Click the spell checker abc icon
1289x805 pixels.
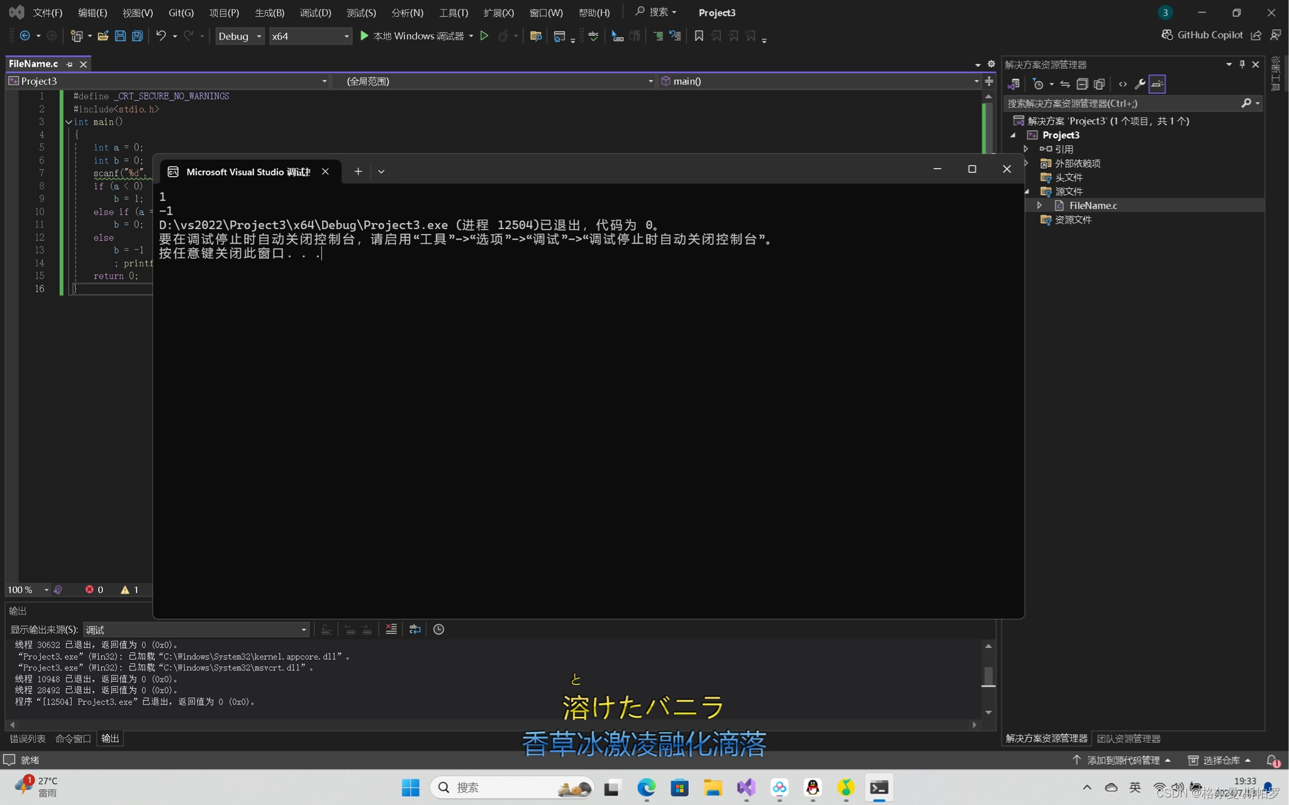tap(593, 36)
